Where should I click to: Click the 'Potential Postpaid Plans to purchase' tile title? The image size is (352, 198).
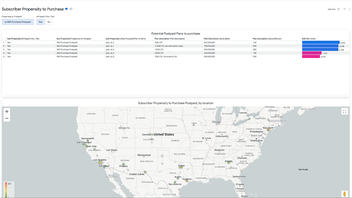(176, 33)
